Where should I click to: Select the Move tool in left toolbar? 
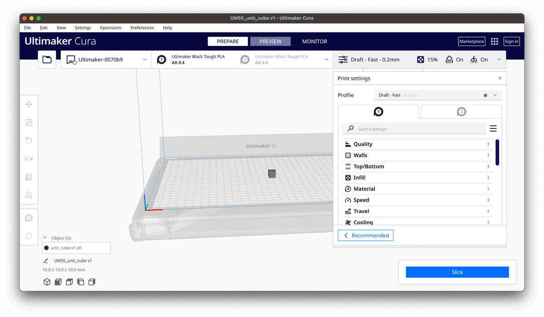tap(29, 104)
